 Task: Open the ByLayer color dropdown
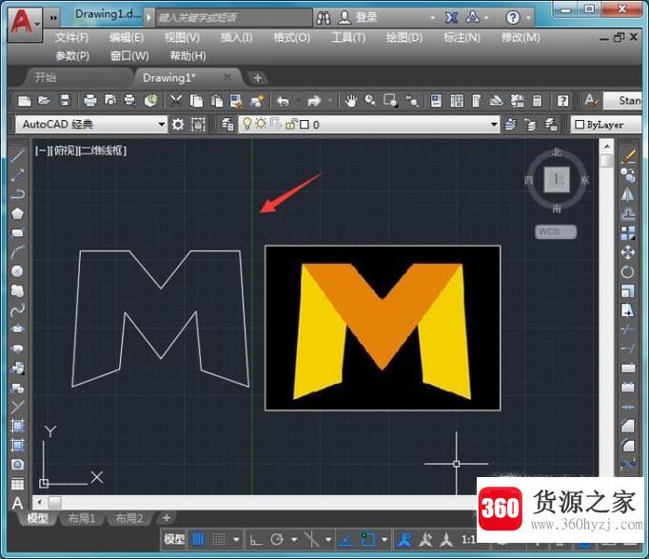pyautogui.click(x=606, y=124)
